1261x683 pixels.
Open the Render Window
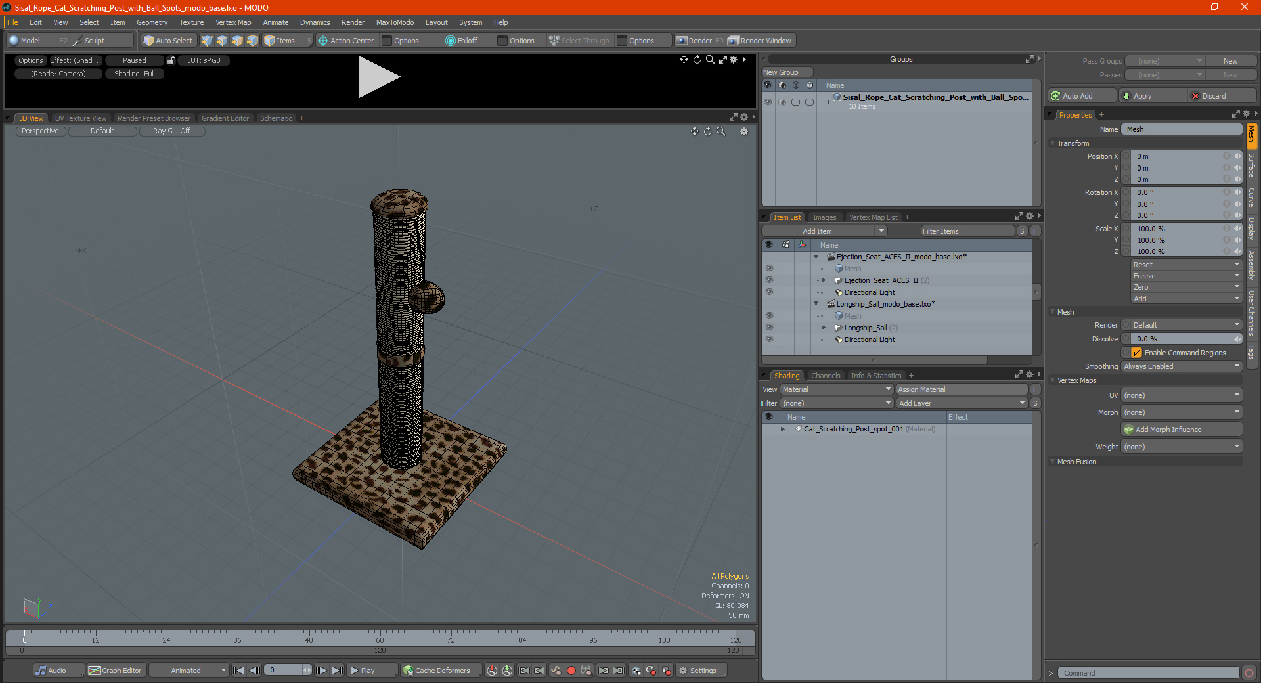tap(761, 41)
